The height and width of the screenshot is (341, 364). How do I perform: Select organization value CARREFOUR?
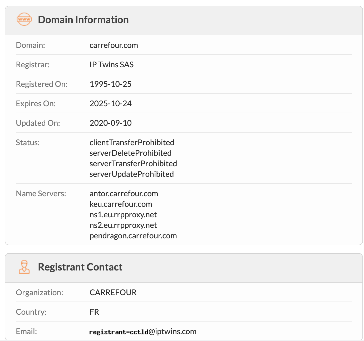coord(113,293)
